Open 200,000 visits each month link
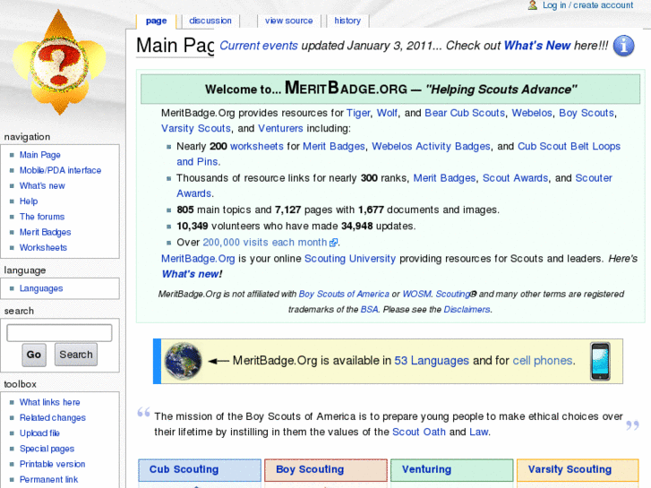Viewport: 651px width, 488px height. coord(265,242)
